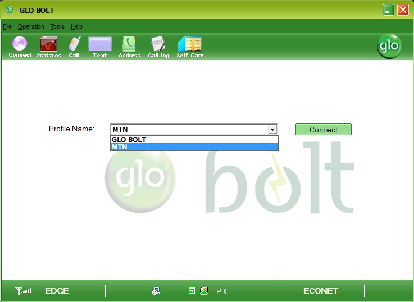This screenshot has width=414, height=302.
Task: Click the disconnected network status icon
Action: click(x=156, y=291)
